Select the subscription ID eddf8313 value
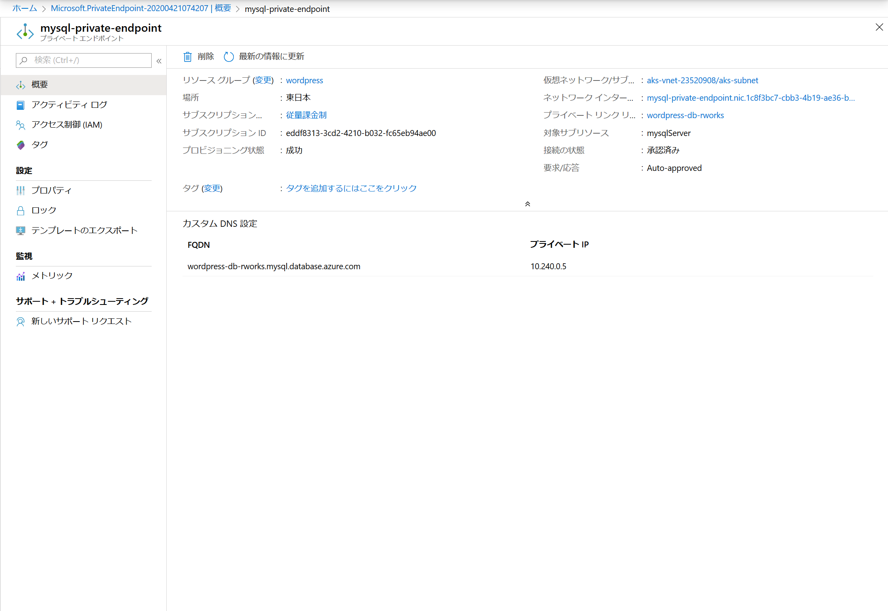The width and height of the screenshot is (888, 611). pyautogui.click(x=361, y=133)
